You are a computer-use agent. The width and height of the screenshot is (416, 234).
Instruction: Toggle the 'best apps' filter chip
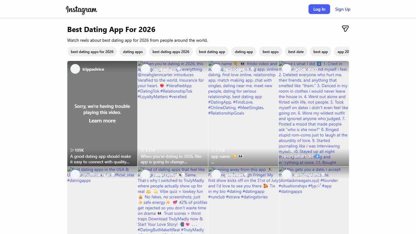click(270, 51)
